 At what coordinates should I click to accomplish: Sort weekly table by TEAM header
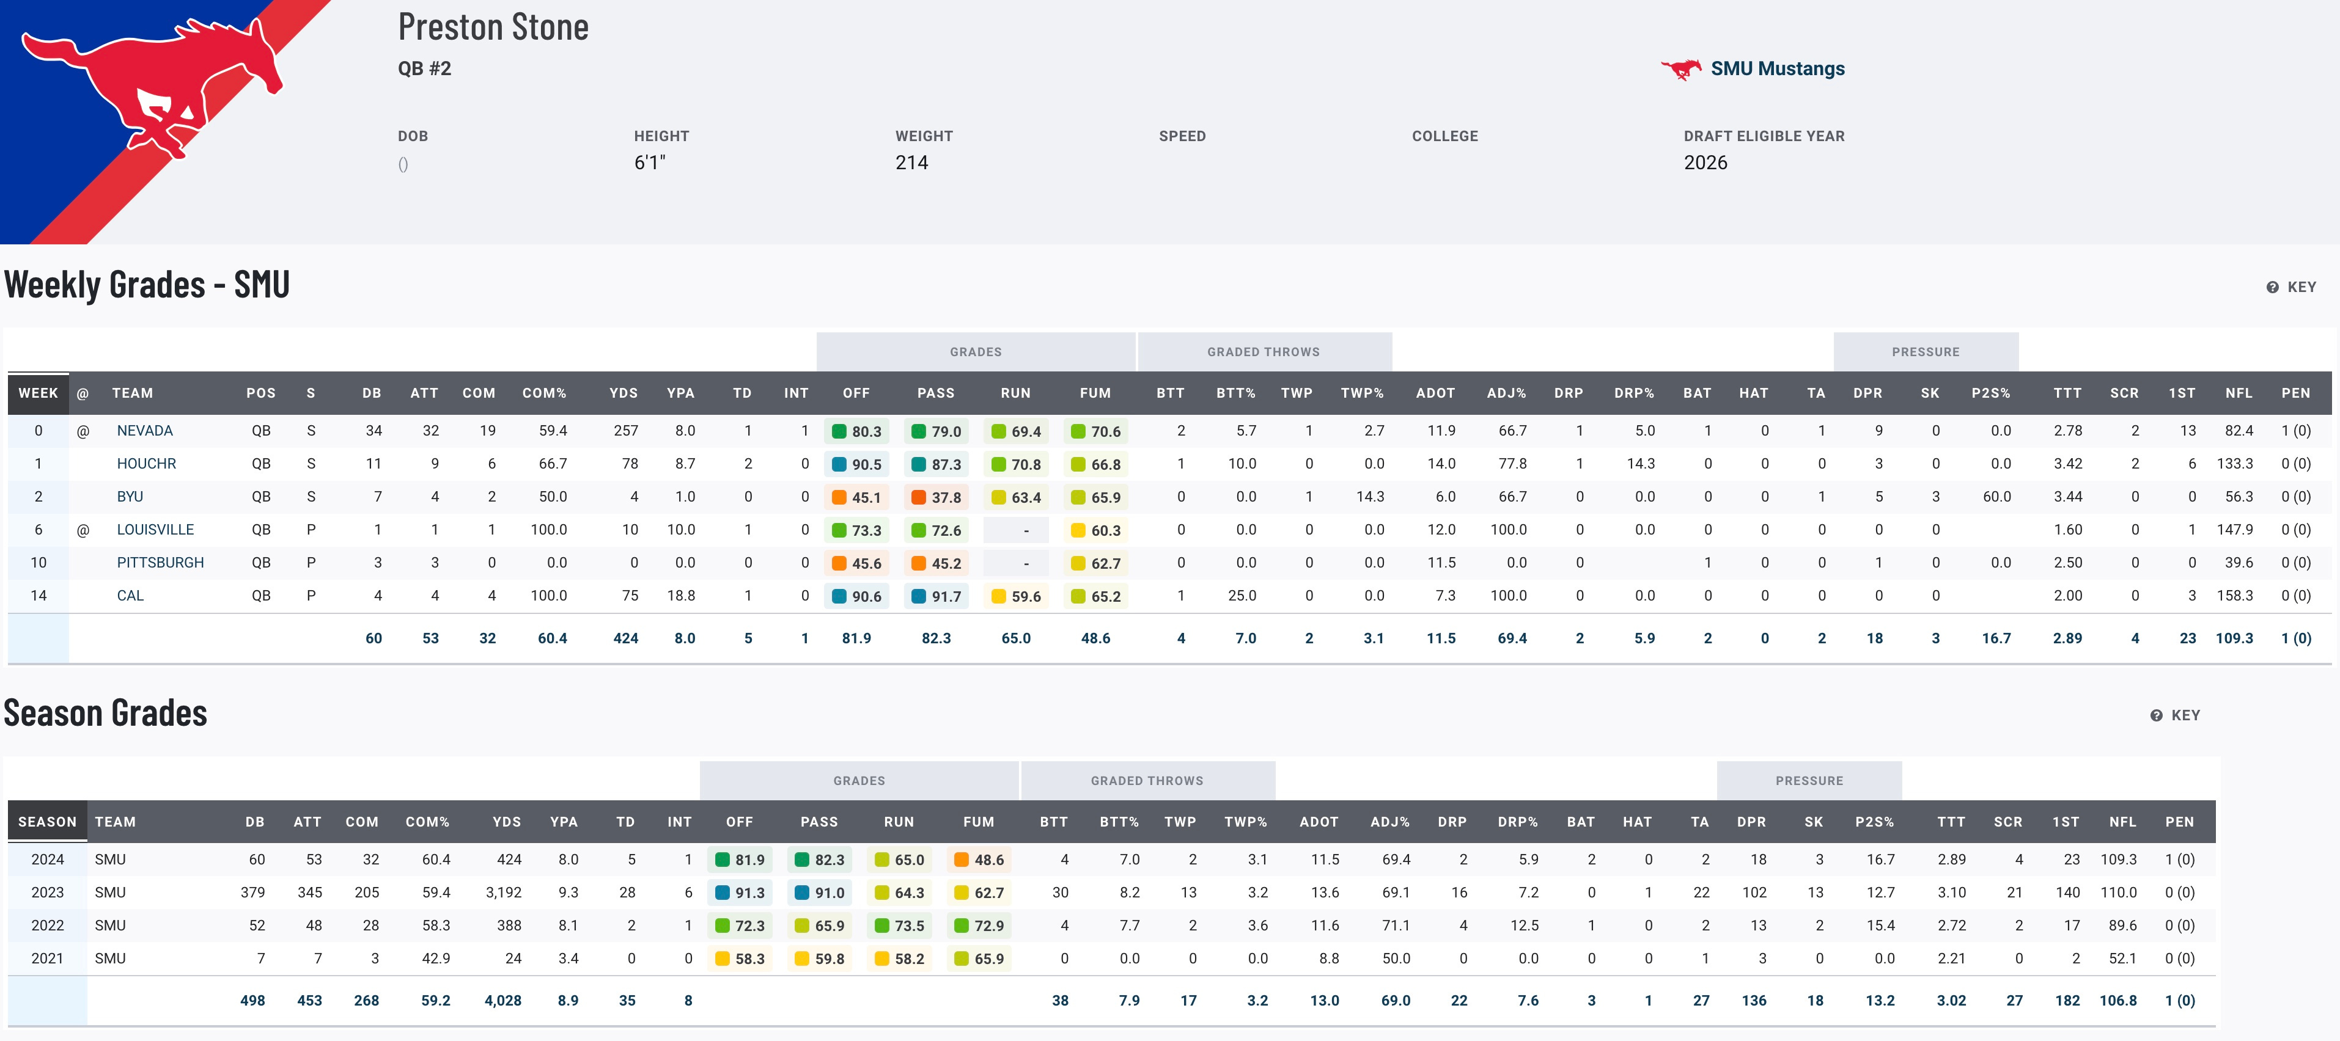[133, 393]
